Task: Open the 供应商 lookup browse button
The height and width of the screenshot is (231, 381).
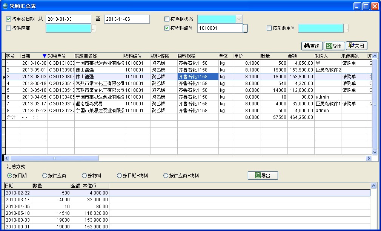Action: coord(94,28)
